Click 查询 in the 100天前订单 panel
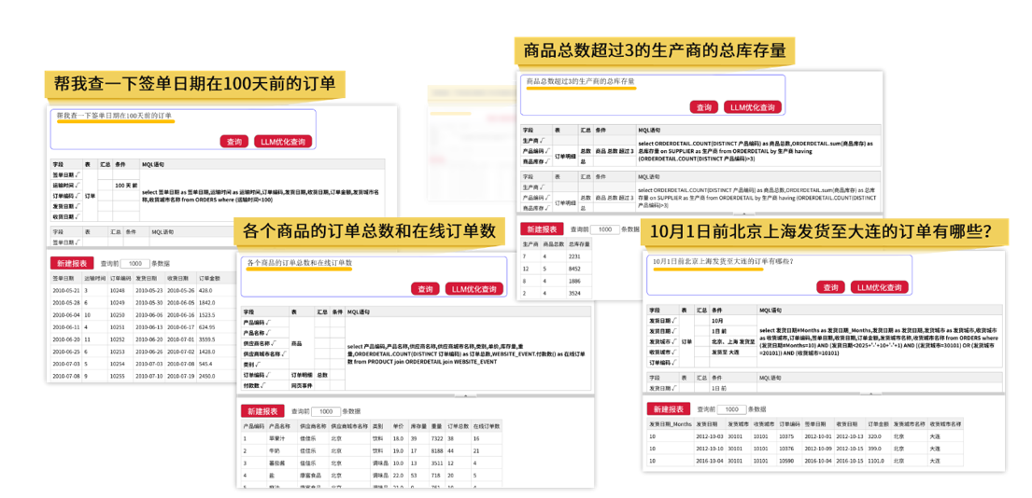Viewport: 1032px width, 498px height. pyautogui.click(x=234, y=142)
